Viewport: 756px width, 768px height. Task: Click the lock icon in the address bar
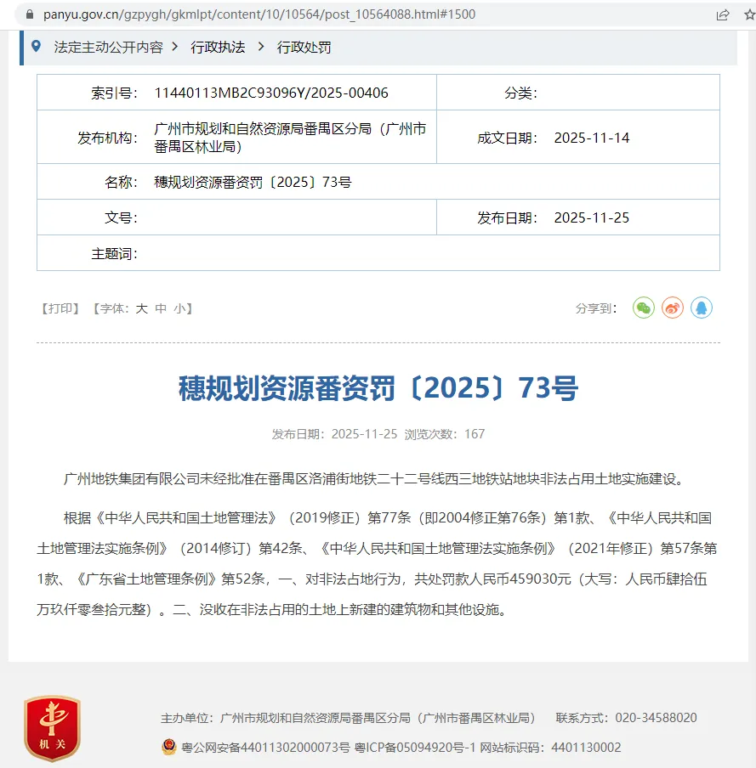[30, 14]
